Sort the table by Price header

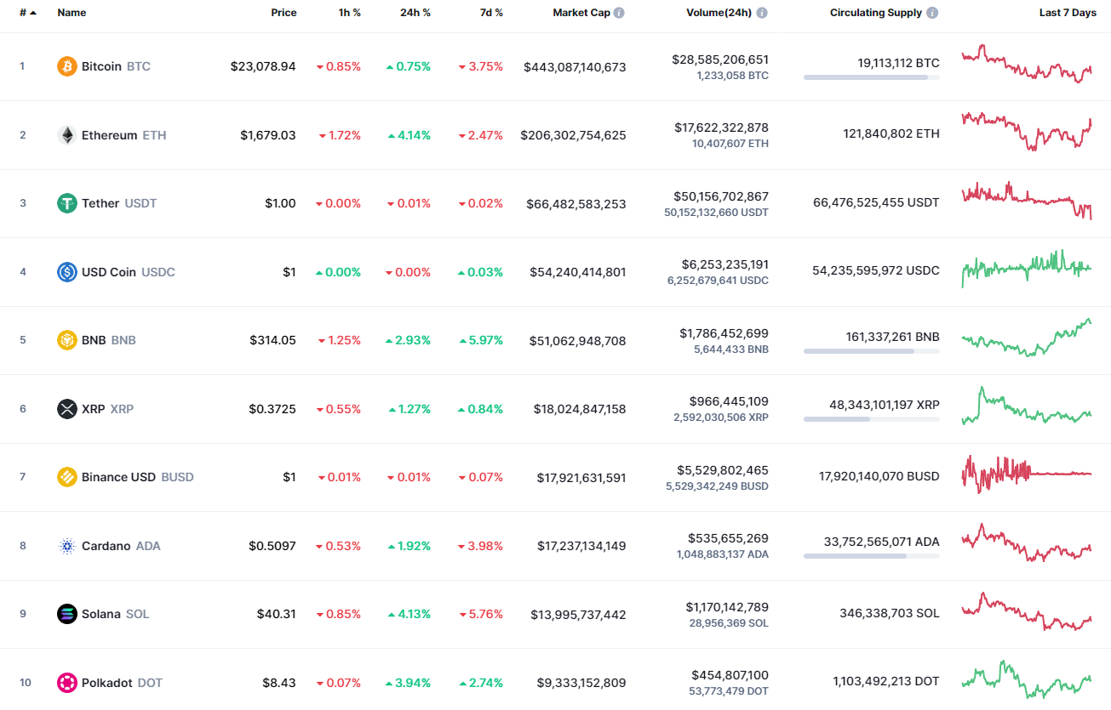point(283,13)
